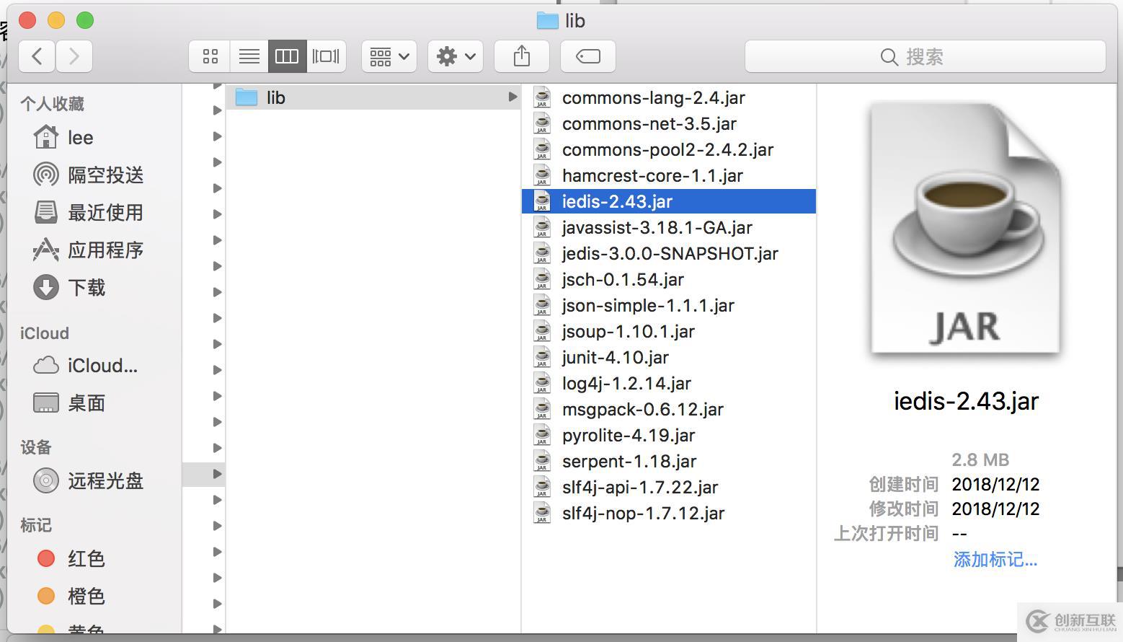Click the JAR icon of jedis-3.0.0-SNAPSHOT.jar
The image size is (1123, 642).
point(542,253)
